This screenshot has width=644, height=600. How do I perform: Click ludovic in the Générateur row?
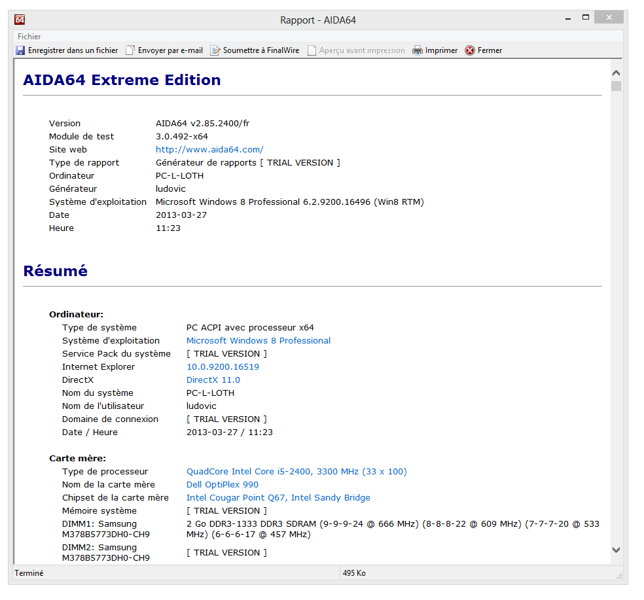pos(170,189)
